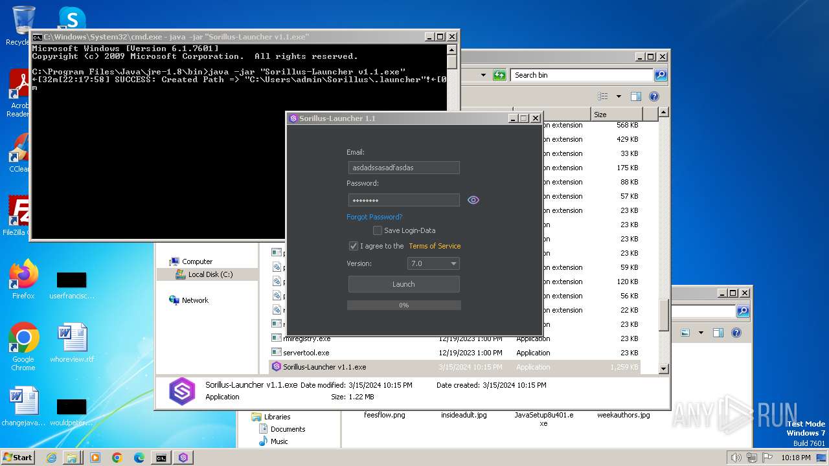Click the change view icon in back Explorer window
The height and width of the screenshot is (466, 829).
click(x=685, y=333)
